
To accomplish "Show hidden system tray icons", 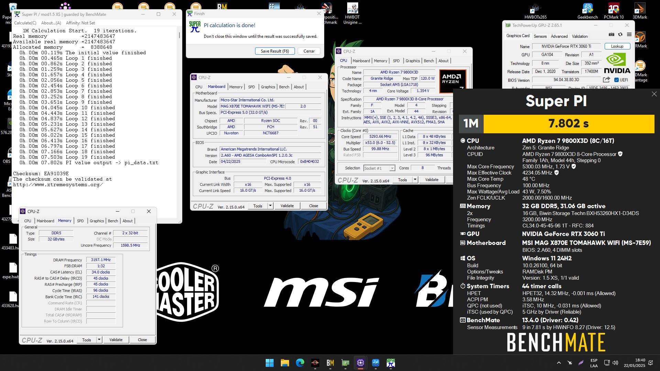I will [x=559, y=363].
